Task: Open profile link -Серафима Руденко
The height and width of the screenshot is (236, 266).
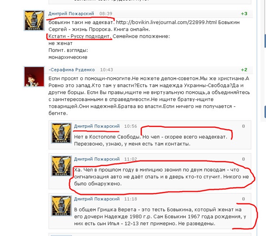Action: (x=72, y=70)
